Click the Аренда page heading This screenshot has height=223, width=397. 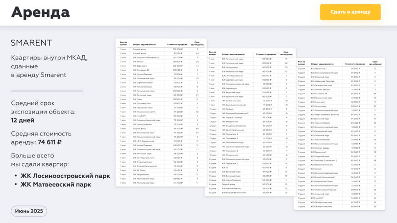tap(40, 12)
